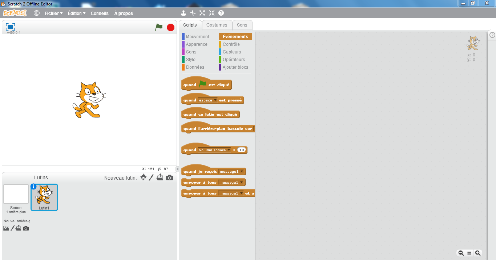Open the Lutin1 sprite info panel
496x260 pixels.
pyautogui.click(x=34, y=187)
